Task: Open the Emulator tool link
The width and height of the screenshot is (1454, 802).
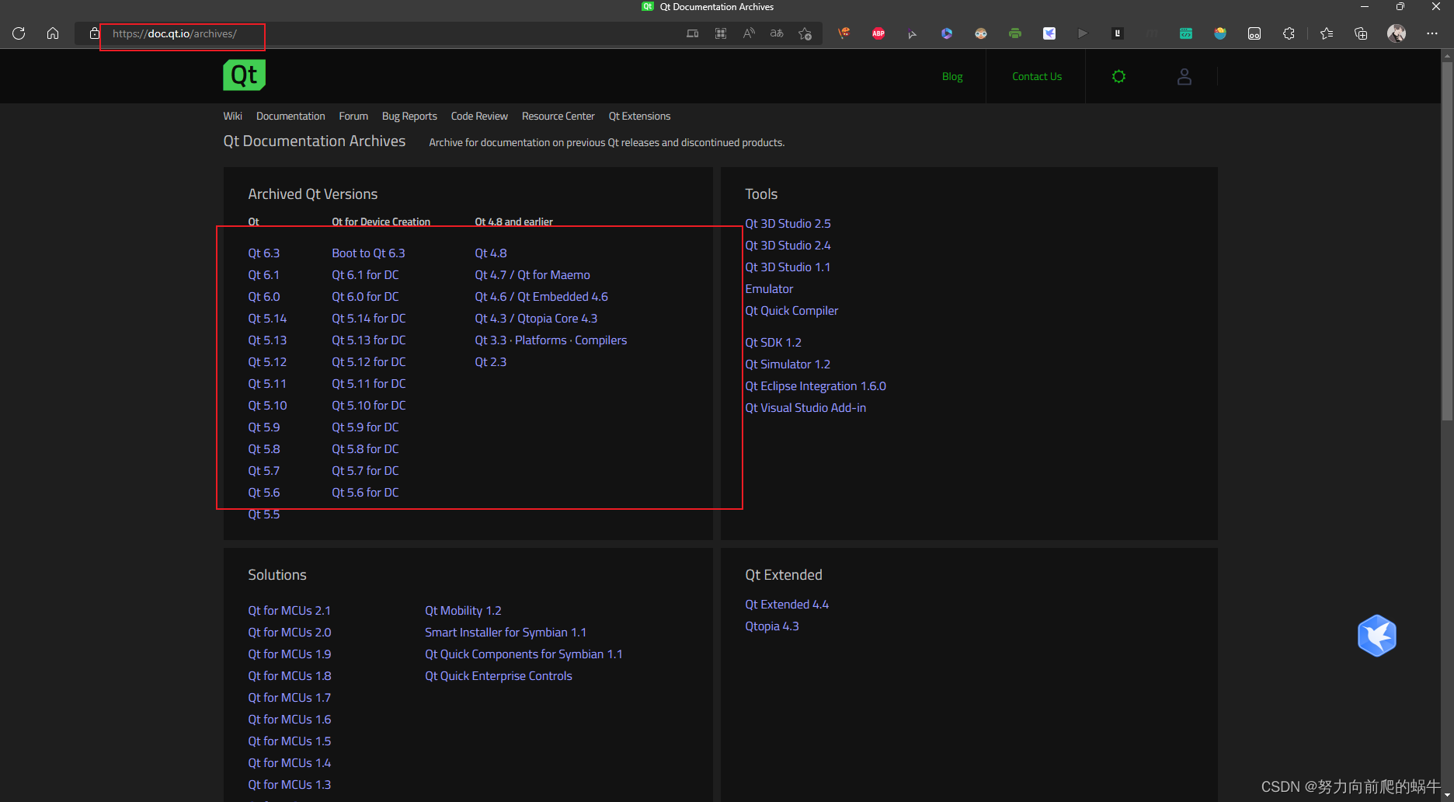Action: coord(769,289)
